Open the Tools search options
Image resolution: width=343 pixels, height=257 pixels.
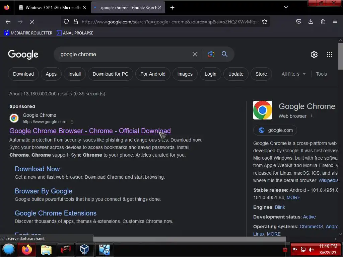click(321, 74)
